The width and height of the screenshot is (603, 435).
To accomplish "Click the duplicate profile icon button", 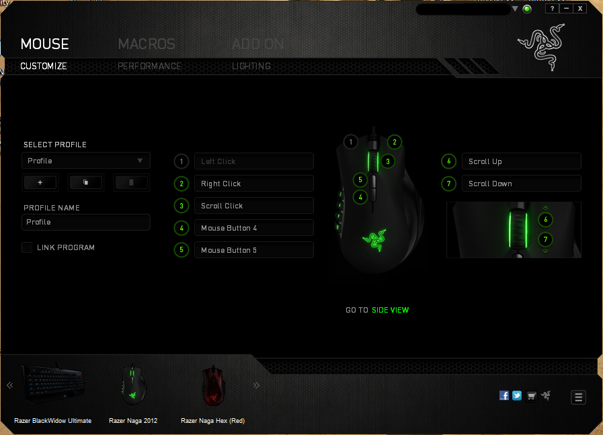I will (x=85, y=182).
